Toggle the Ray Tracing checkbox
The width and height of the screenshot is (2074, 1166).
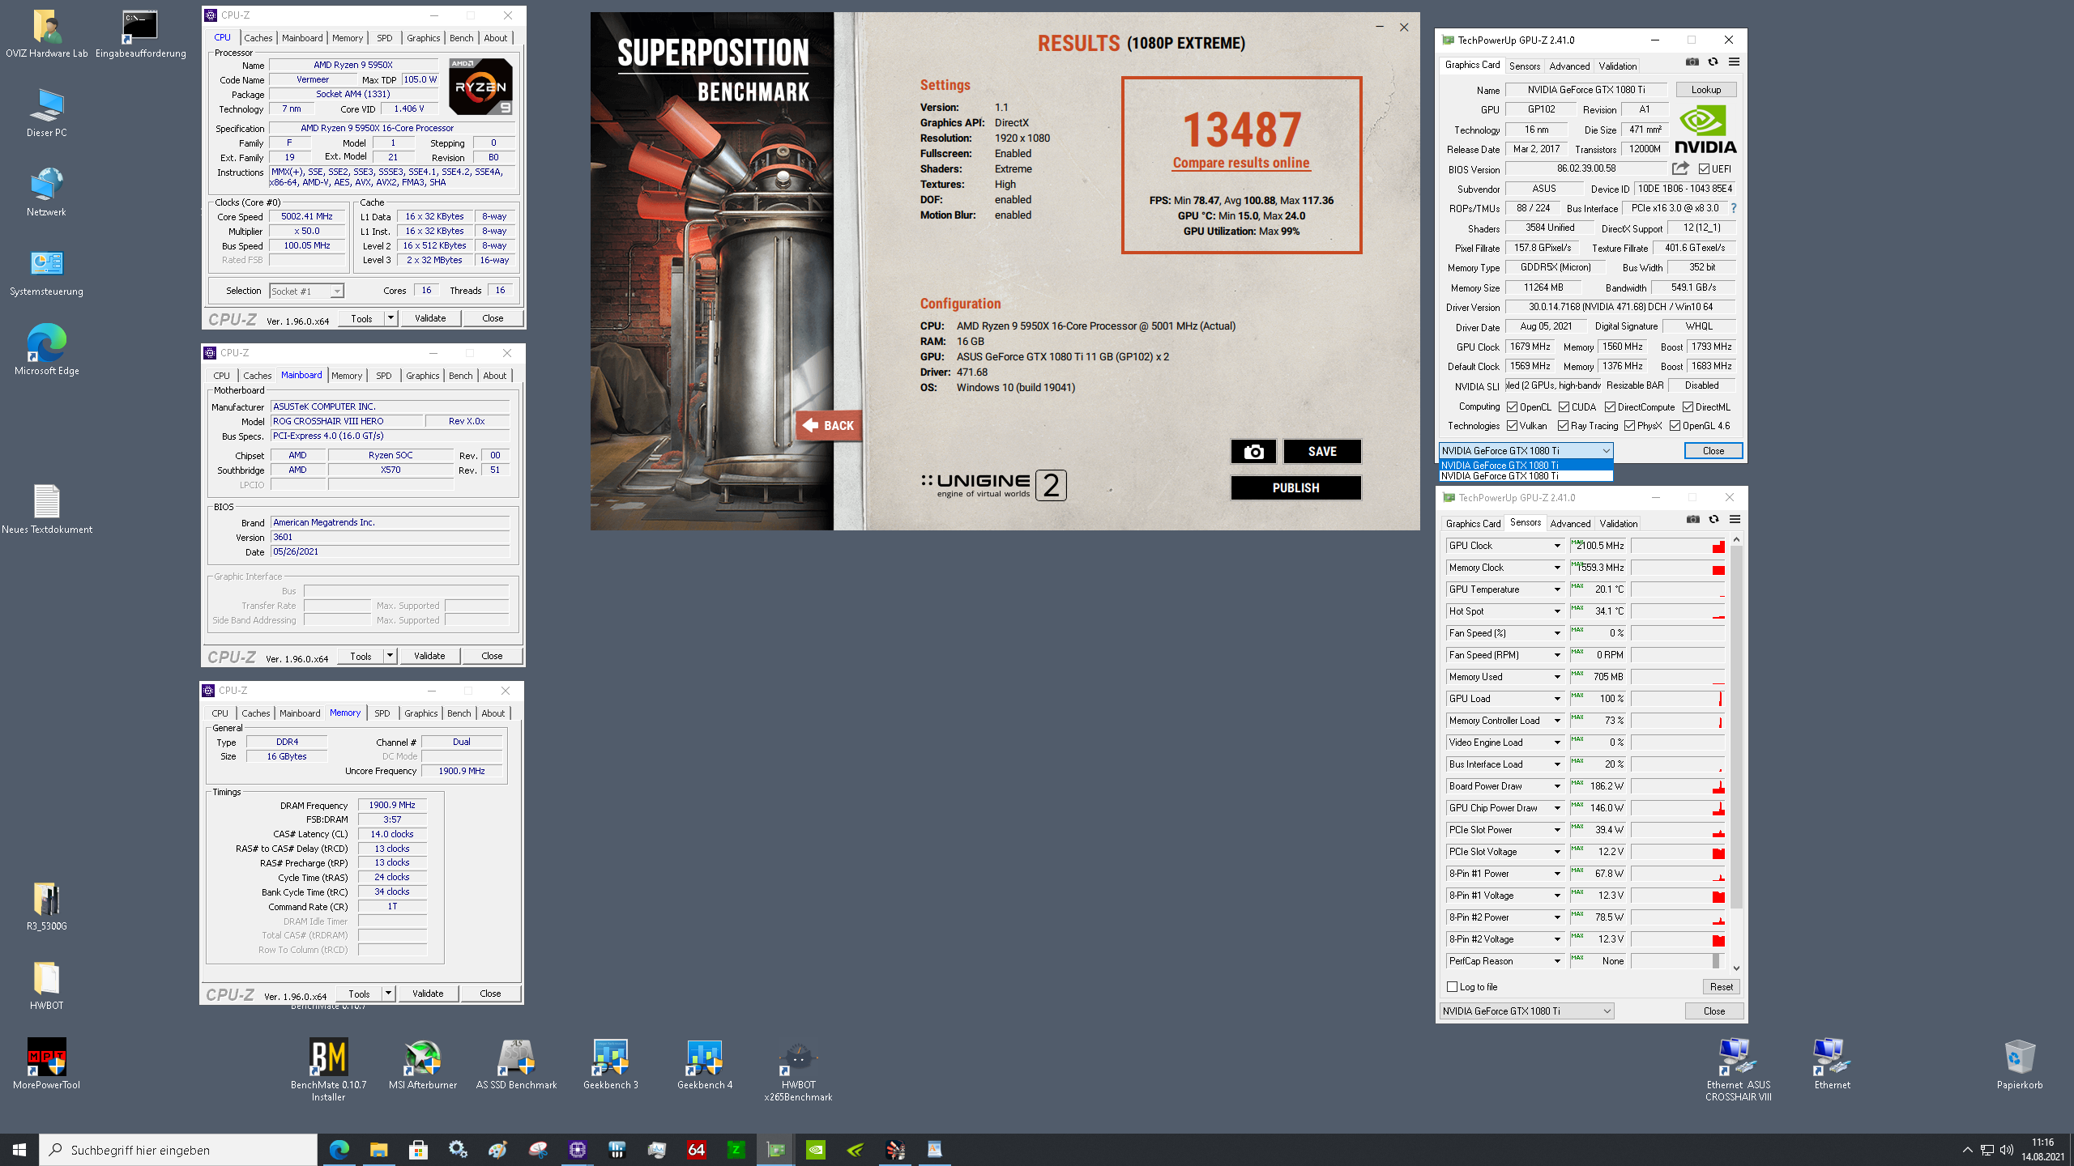point(1563,426)
